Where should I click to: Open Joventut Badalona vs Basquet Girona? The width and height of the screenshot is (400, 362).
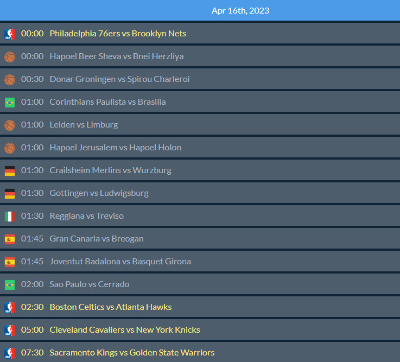120,261
